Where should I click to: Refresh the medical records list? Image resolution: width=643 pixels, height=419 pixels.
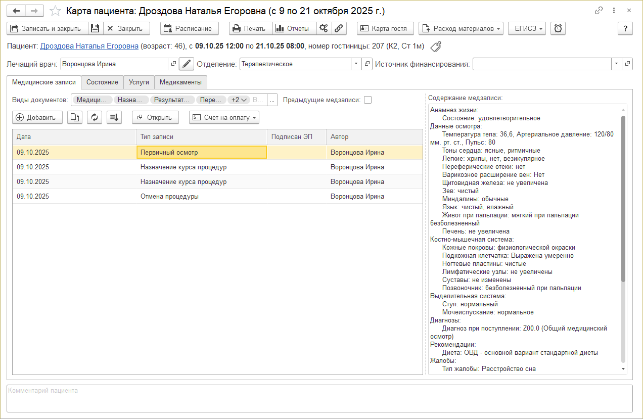(95, 117)
